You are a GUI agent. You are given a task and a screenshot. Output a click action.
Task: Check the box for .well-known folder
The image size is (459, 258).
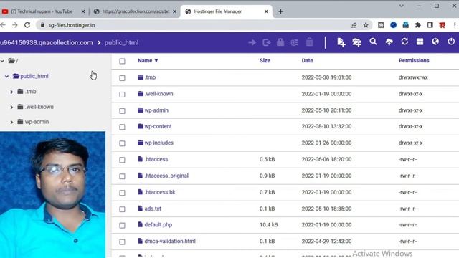(122, 94)
